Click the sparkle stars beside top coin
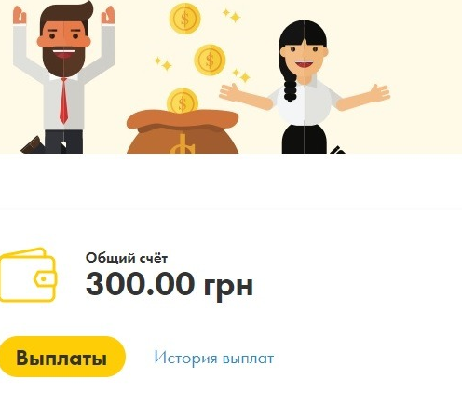The image size is (462, 406). coord(232,15)
